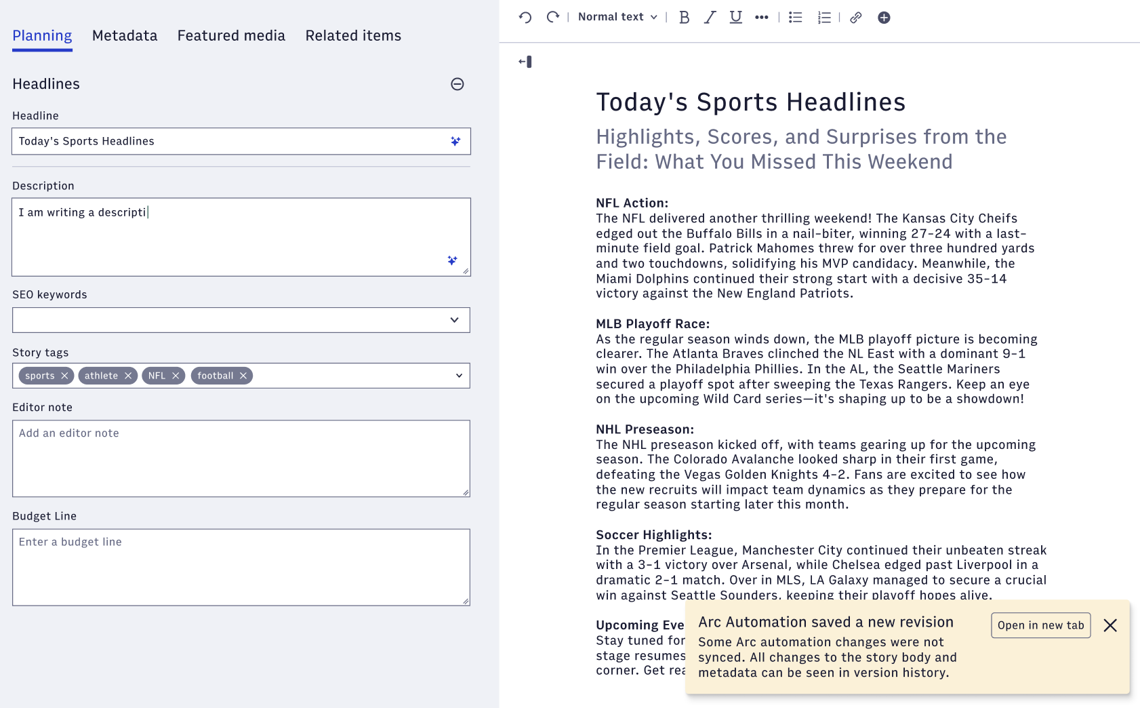1140x708 pixels.
Task: Expand the Story tags dropdown
Action: [459, 376]
